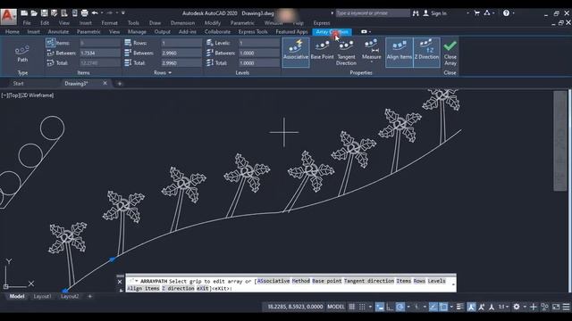Toggle ortho mode in status bar
This screenshot has width=572, height=321.
(x=390, y=307)
